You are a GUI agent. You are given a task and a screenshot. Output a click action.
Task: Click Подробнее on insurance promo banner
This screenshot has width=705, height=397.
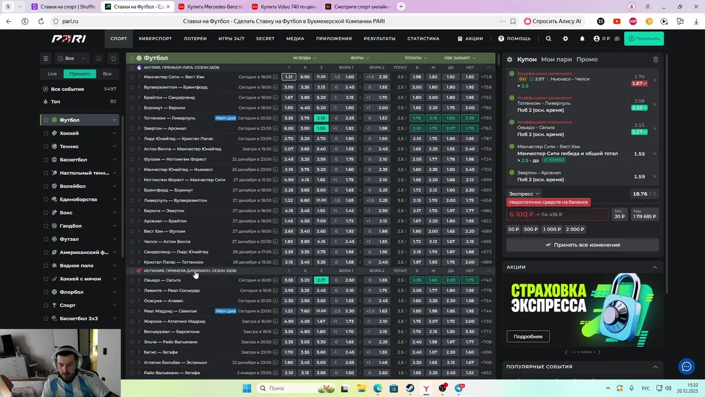528,336
